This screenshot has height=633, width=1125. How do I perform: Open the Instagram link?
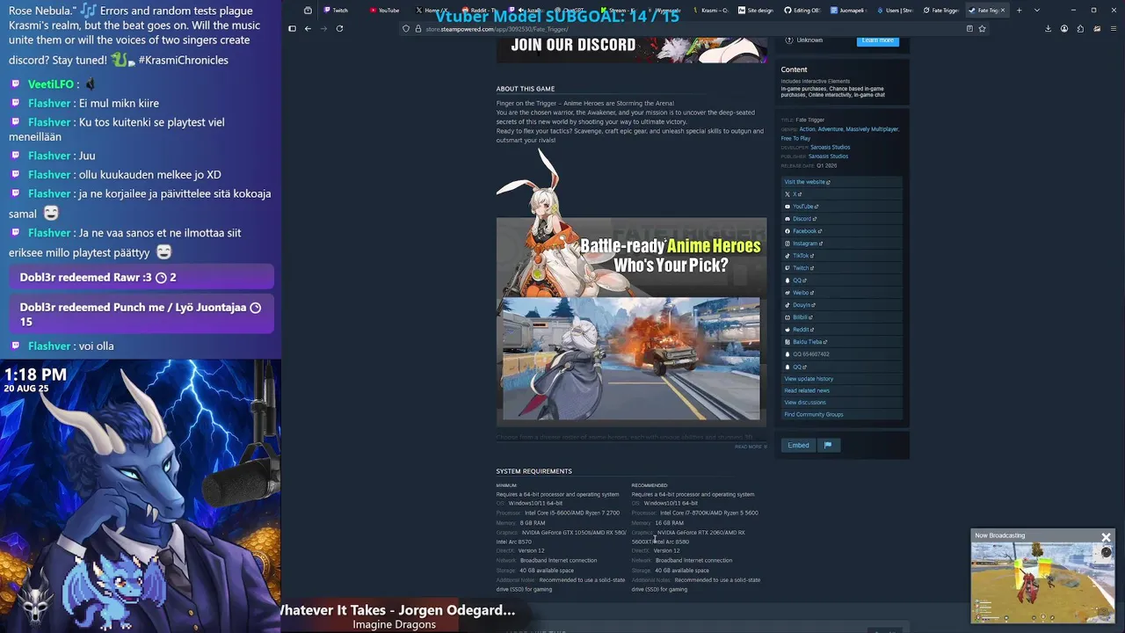point(803,244)
